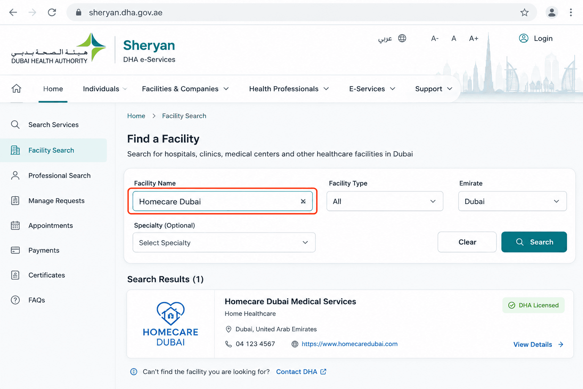Viewport: 583px width, 389px height.
Task: Go back using browser back arrow
Action: pyautogui.click(x=13, y=13)
